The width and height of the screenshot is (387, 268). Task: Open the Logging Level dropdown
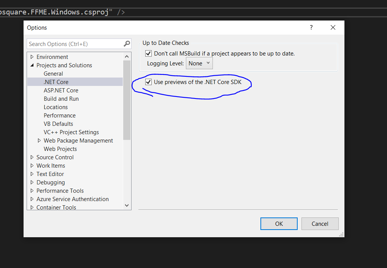(x=199, y=63)
